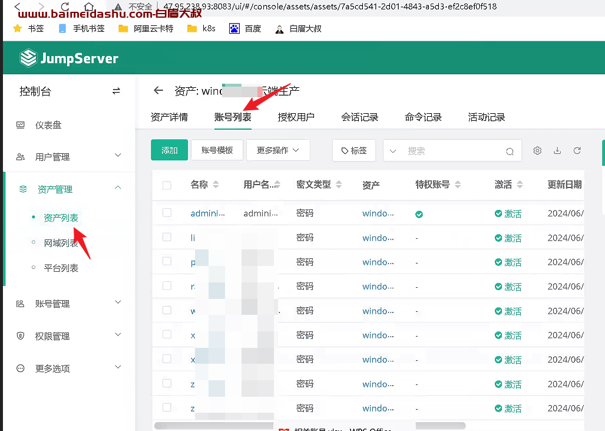Image resolution: width=605 pixels, height=431 pixels.
Task: Sort by 名称 column sort arrows
Action: pos(216,185)
